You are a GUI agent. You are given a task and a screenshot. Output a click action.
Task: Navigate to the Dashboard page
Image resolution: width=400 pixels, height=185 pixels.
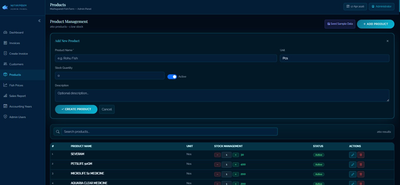(16, 32)
